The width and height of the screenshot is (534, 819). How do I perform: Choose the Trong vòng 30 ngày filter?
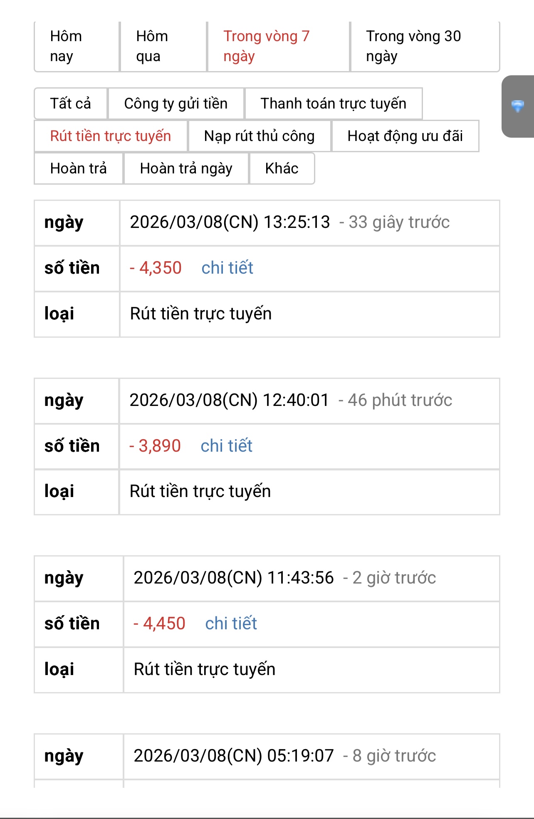point(425,46)
